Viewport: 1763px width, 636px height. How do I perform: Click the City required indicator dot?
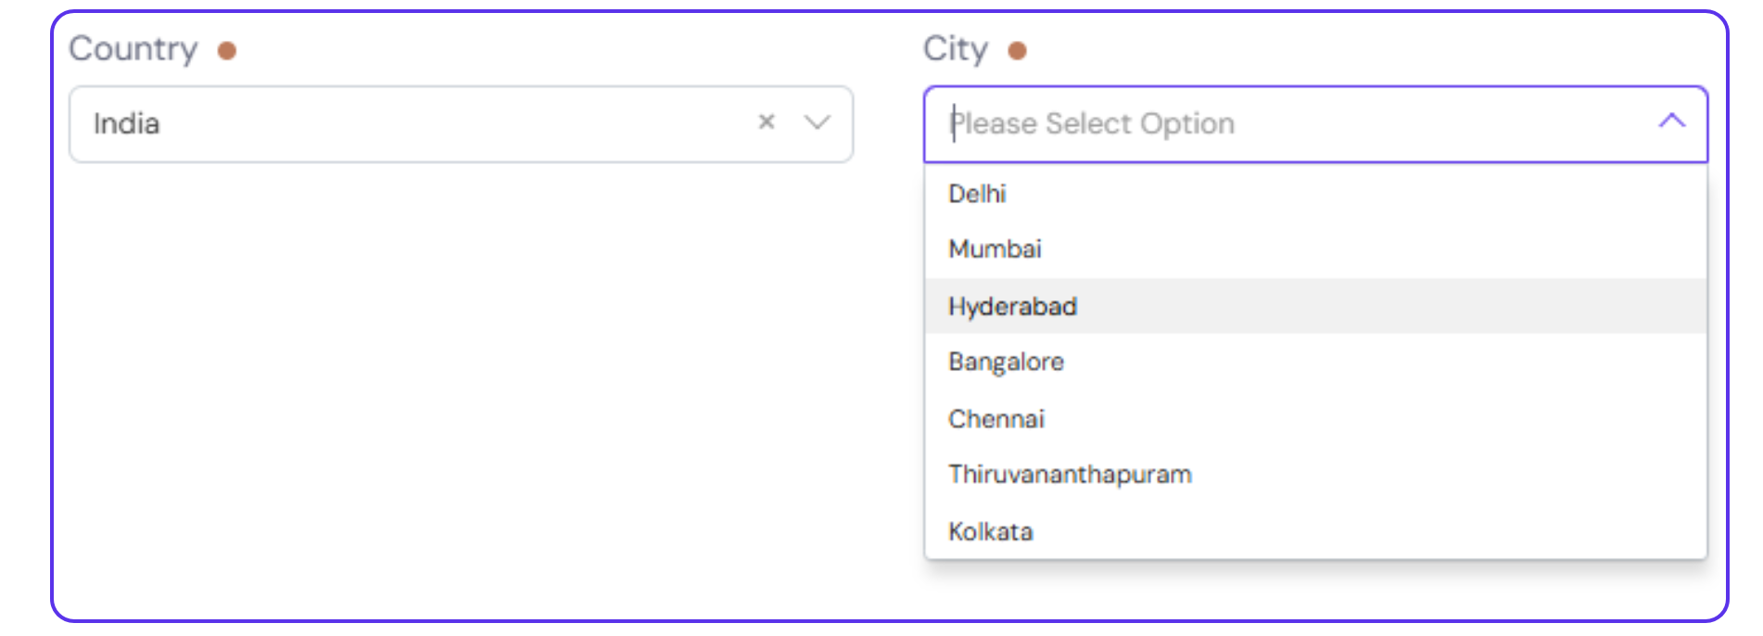tap(1017, 50)
